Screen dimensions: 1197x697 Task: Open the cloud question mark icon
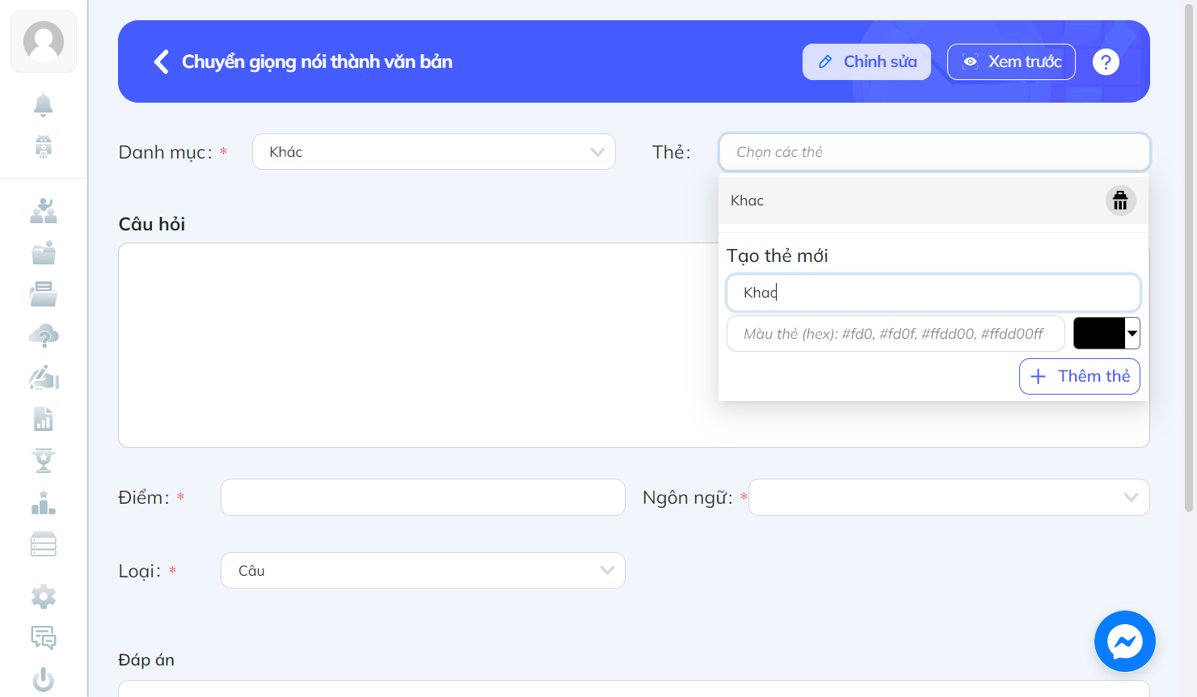coord(44,336)
